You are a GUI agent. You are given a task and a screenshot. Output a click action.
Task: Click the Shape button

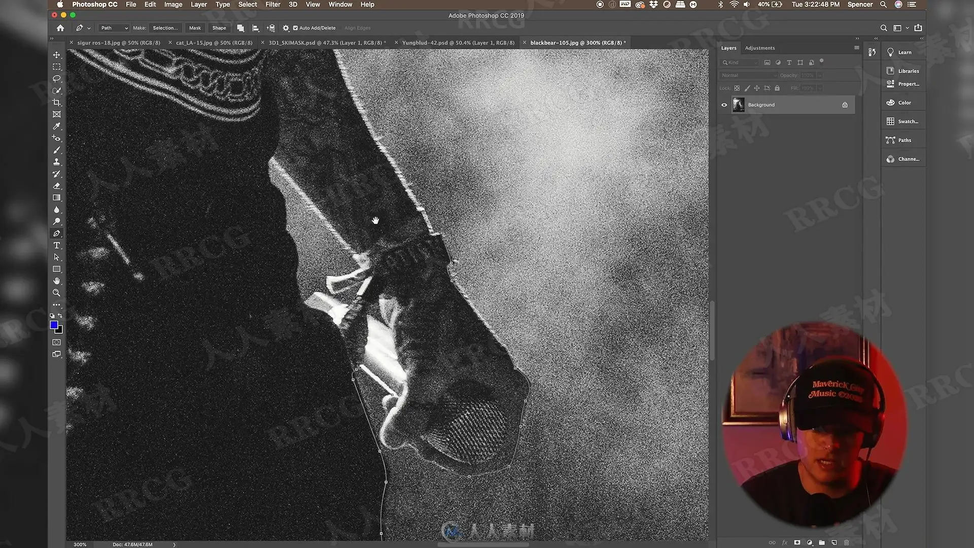point(219,28)
